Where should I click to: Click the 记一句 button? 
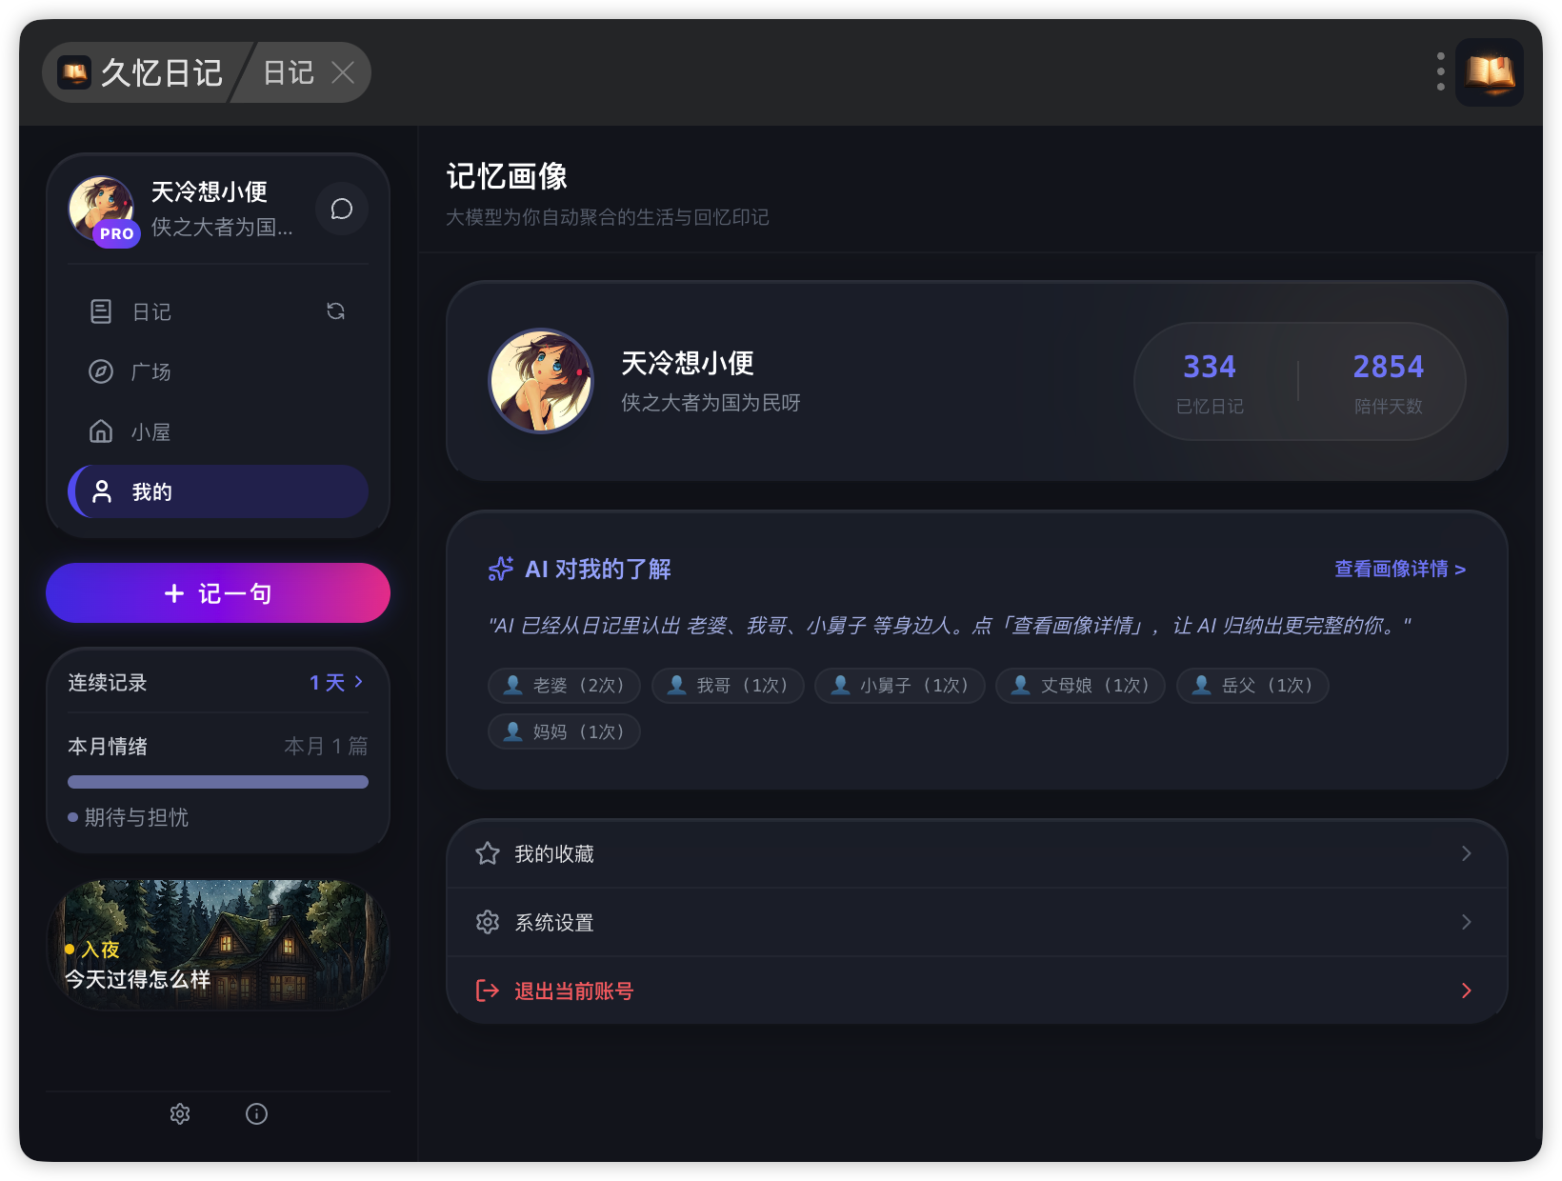coord(218,593)
